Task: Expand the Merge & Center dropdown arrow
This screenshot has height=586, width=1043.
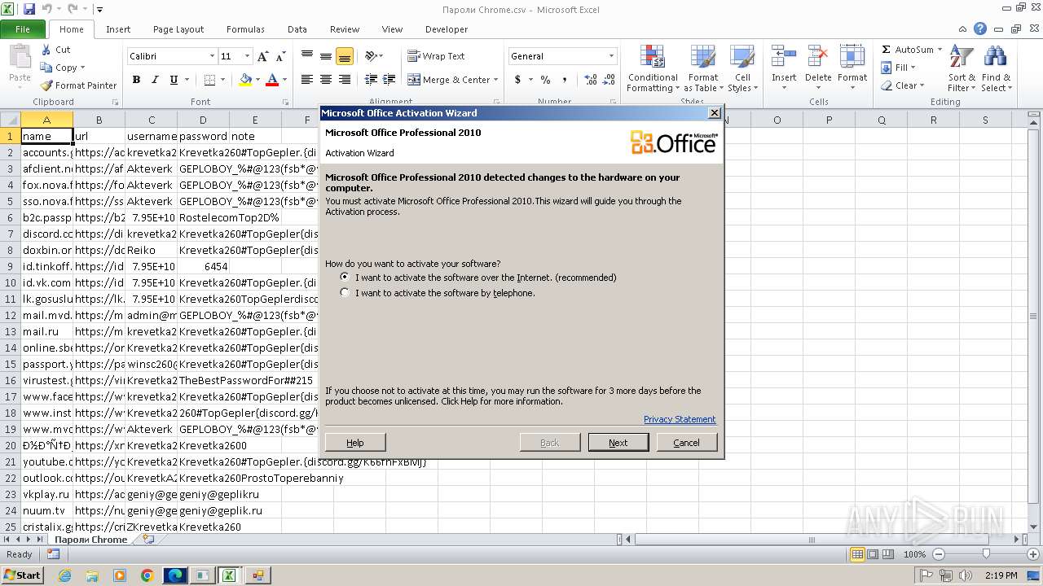Action: click(497, 80)
